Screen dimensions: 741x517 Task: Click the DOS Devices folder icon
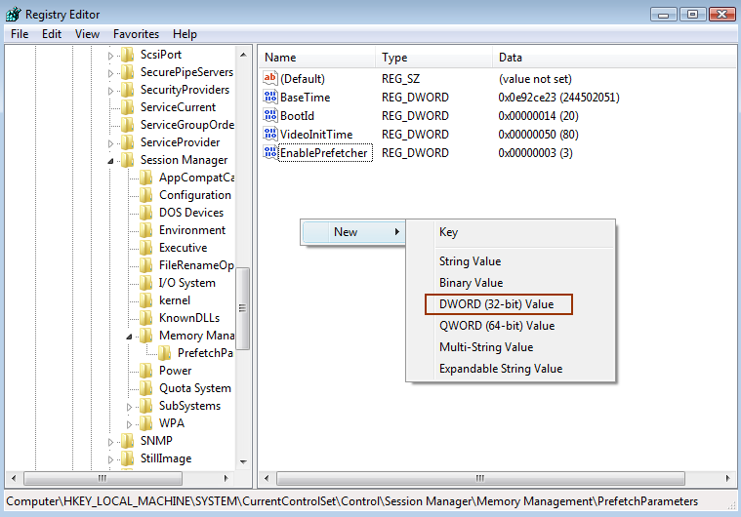point(146,213)
